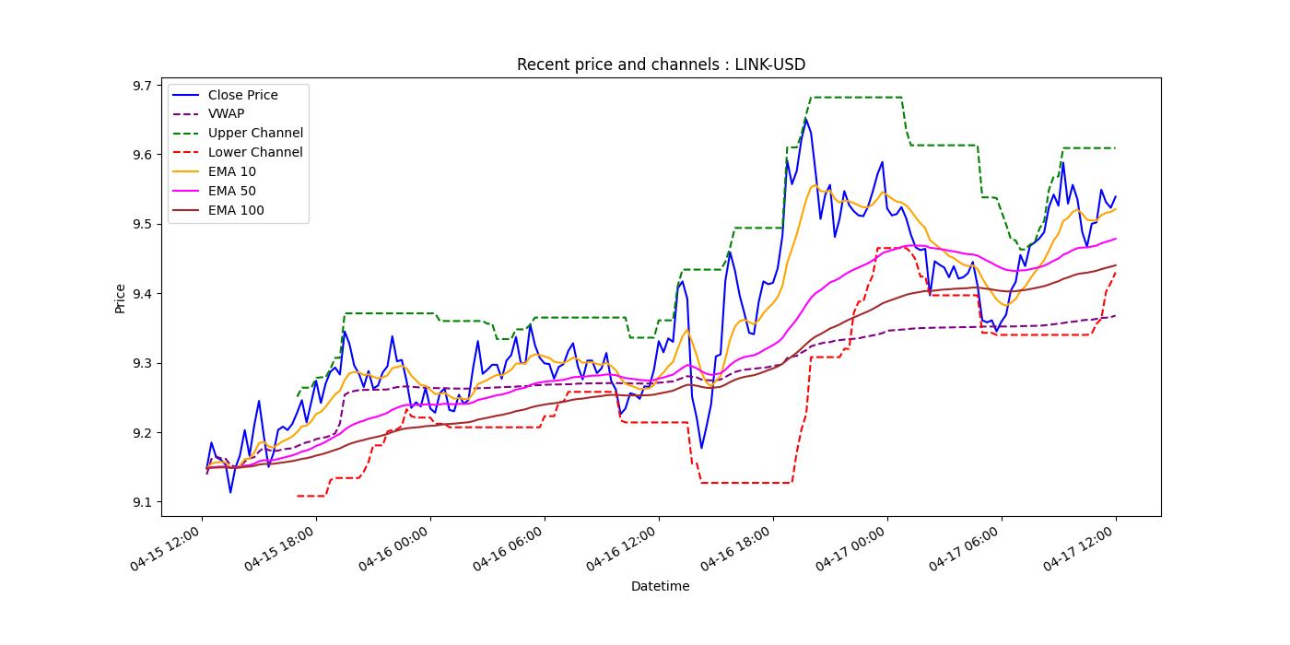Click the red Lower Channel legend swatch
1290x645 pixels.
point(186,153)
